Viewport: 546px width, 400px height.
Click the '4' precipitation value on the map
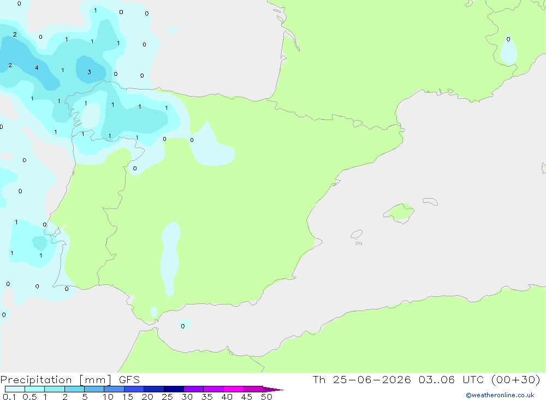[37, 68]
